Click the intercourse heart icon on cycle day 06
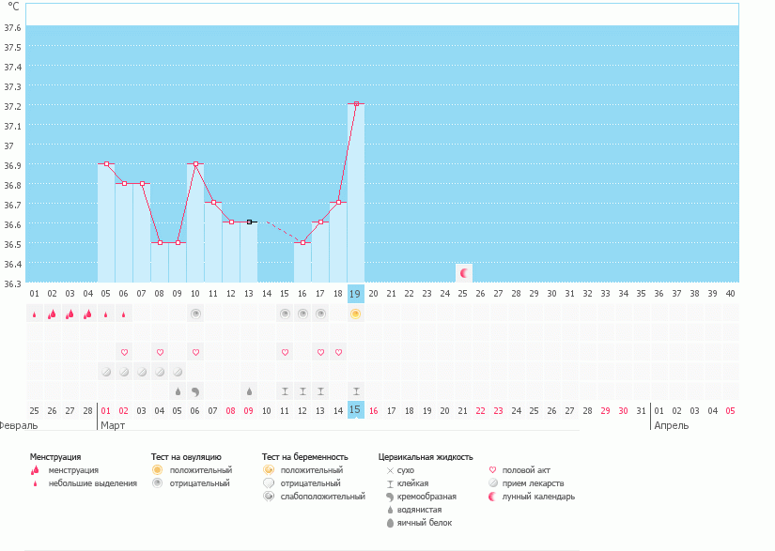Screen dimensions: 775x551 click(124, 352)
